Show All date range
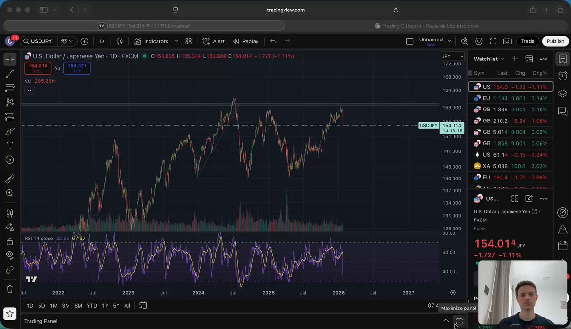The width and height of the screenshot is (571, 329). 127,306
